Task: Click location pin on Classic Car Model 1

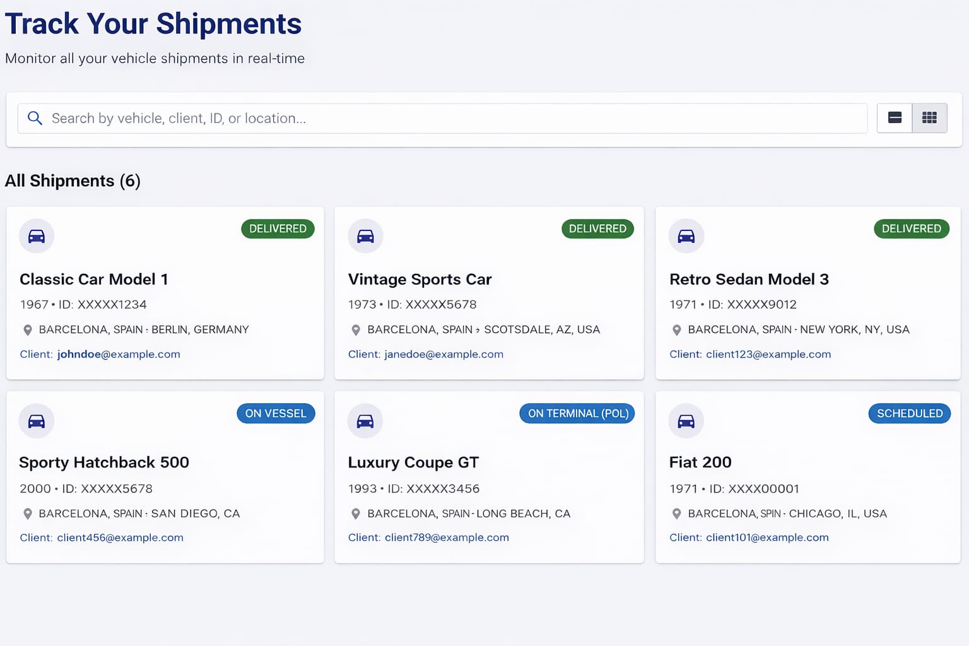Action: pyautogui.click(x=28, y=330)
